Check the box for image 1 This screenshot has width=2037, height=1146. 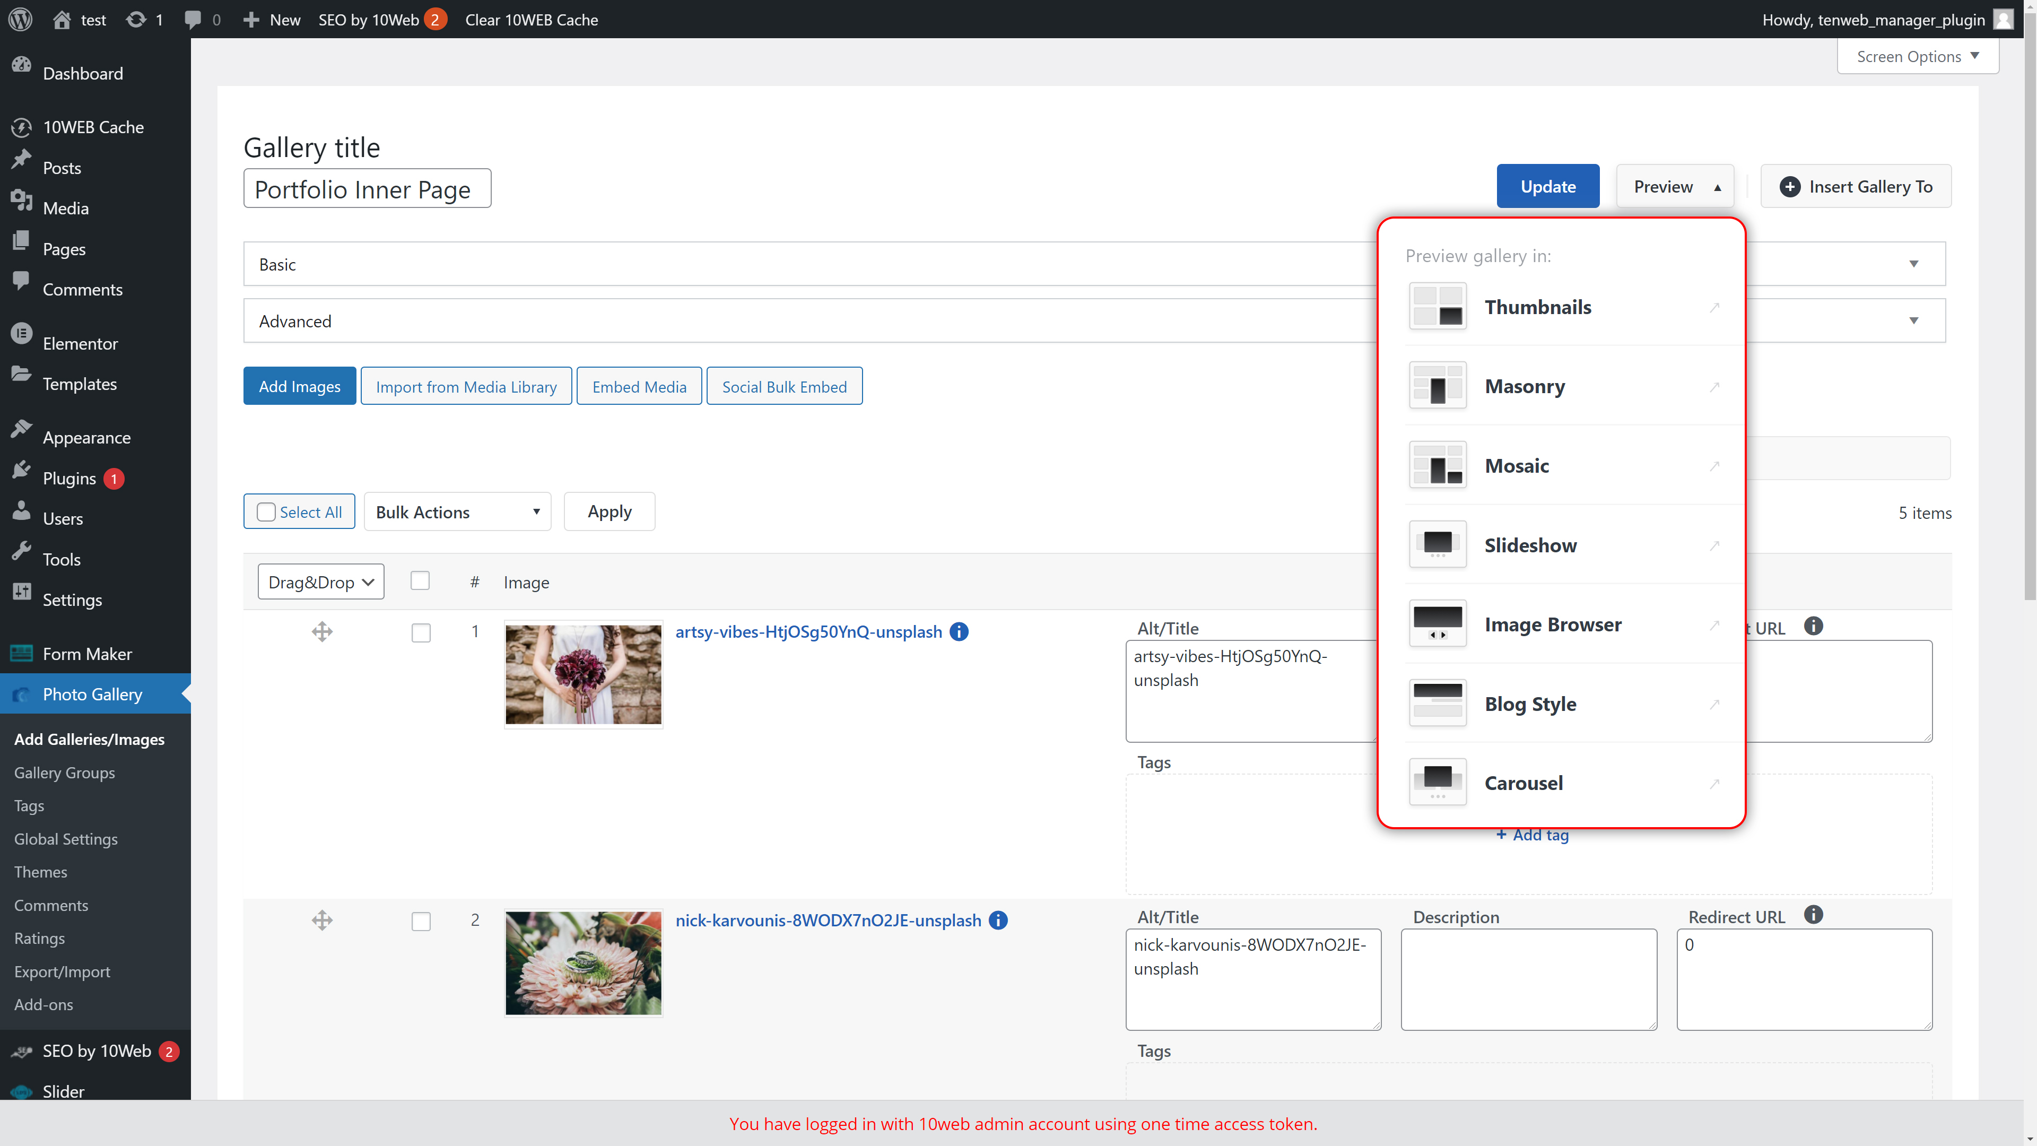(x=421, y=633)
